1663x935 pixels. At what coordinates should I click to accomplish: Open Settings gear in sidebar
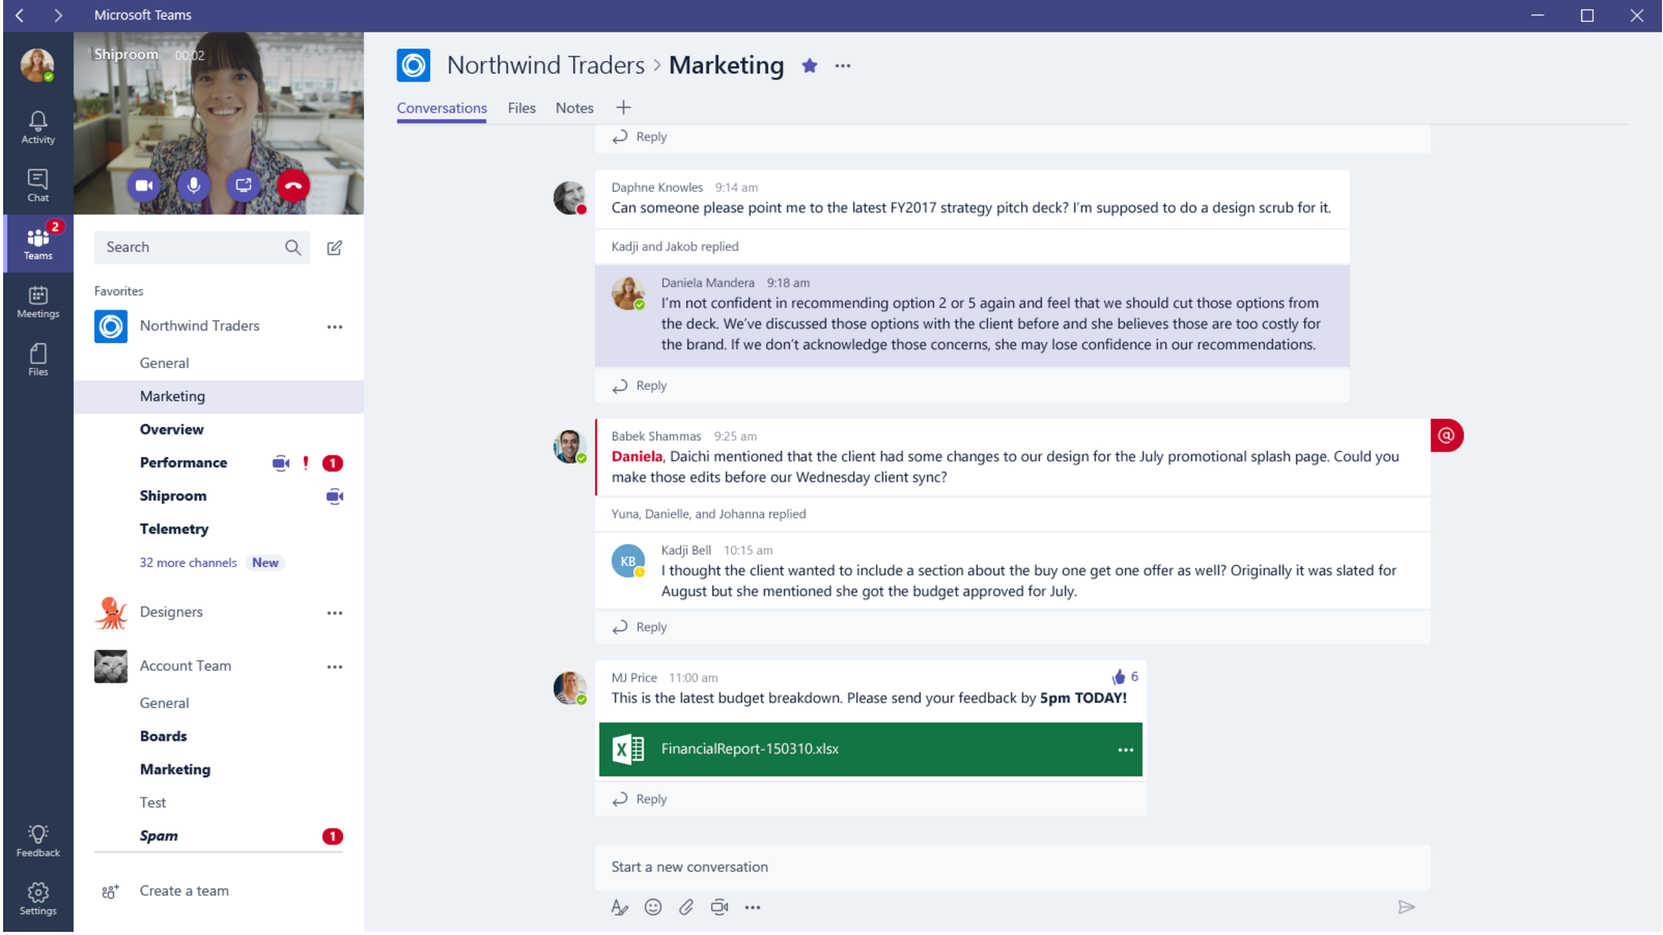coord(37,899)
